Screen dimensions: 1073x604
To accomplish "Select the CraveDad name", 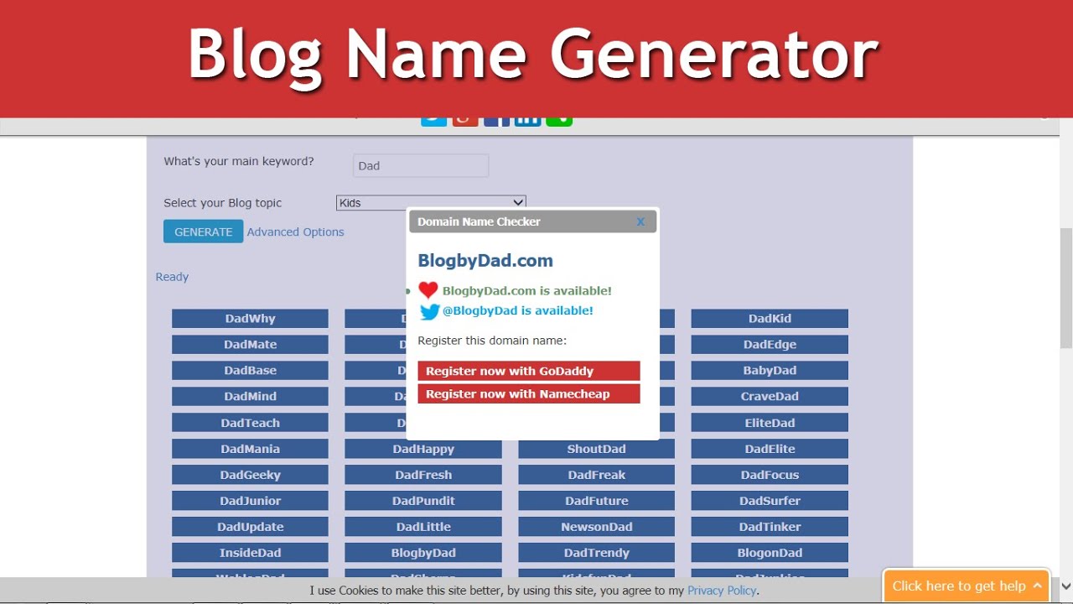I will point(770,397).
